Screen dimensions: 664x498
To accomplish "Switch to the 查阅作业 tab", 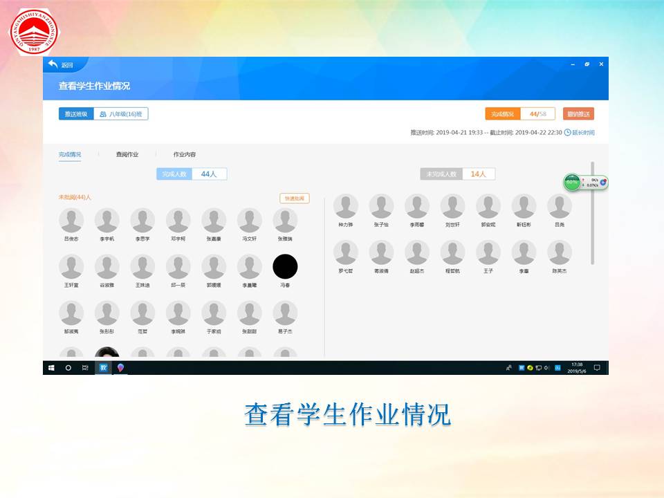I will (x=127, y=154).
